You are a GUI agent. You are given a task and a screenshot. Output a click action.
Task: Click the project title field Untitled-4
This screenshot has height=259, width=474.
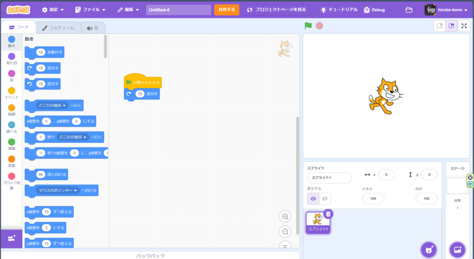(178, 10)
